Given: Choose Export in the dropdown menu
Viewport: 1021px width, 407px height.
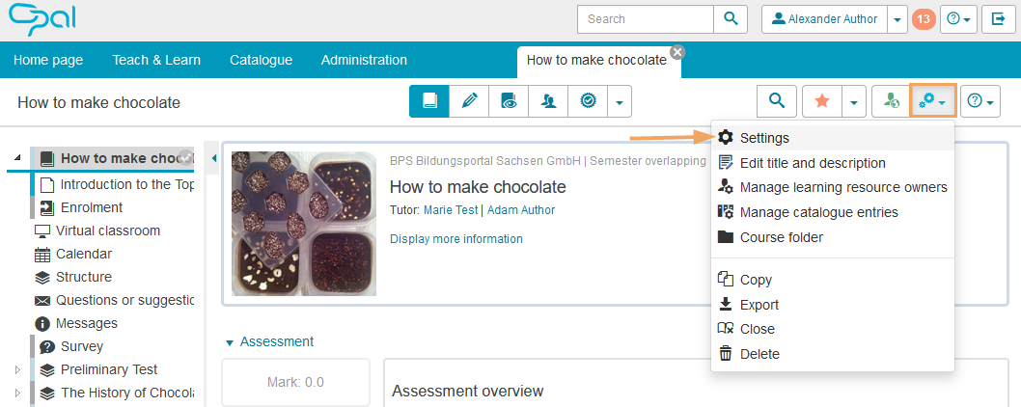Looking at the screenshot, I should tap(759, 305).
